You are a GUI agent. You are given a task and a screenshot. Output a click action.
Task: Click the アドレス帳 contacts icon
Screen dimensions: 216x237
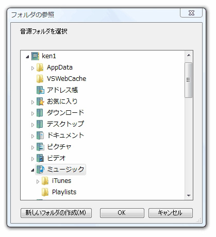[40, 90]
